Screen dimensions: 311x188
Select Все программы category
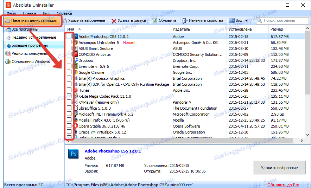[x=34, y=29]
